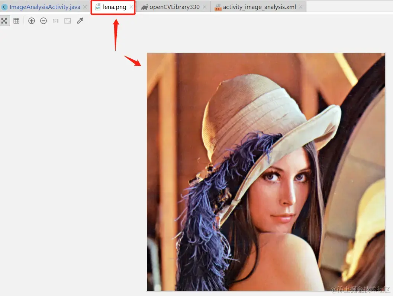Image resolution: width=393 pixels, height=296 pixels.
Task: Toggle the grid display icon
Action: [16, 21]
